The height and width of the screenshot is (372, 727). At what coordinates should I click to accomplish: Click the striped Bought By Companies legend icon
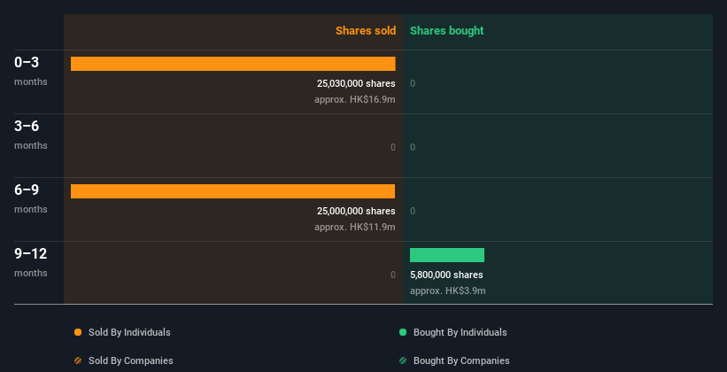pos(403,360)
